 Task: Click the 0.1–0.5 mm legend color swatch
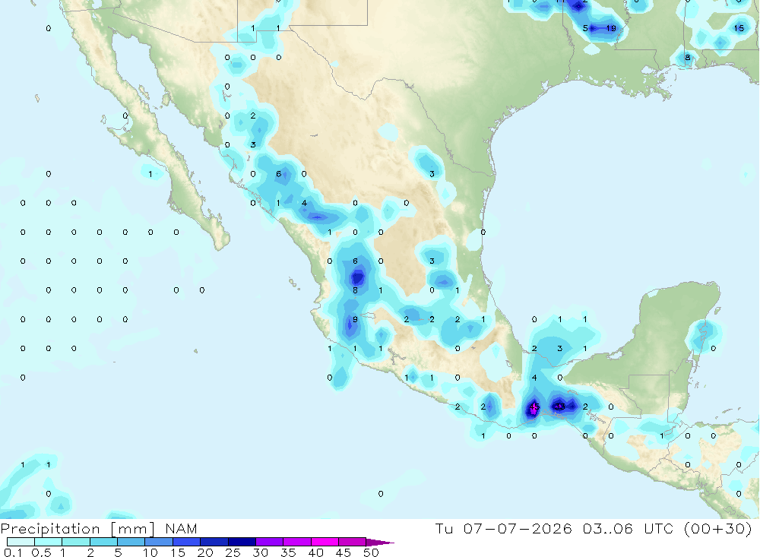point(21,542)
